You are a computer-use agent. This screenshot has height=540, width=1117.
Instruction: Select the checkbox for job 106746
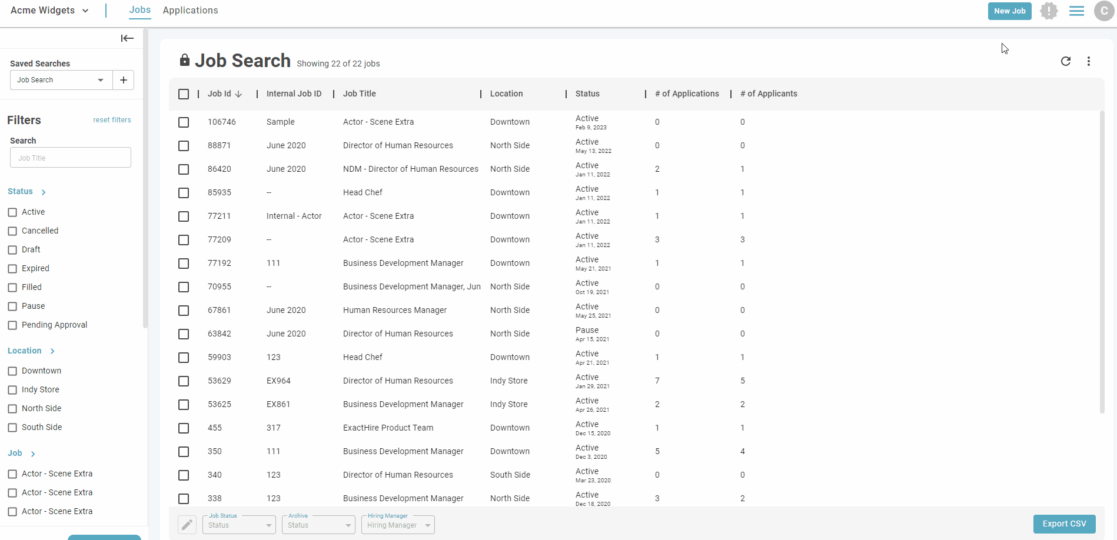coord(184,122)
